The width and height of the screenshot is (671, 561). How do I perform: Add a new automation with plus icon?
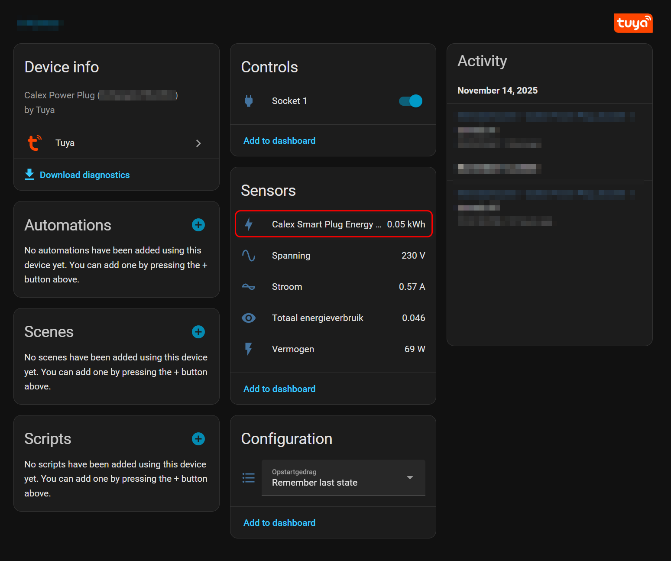pyautogui.click(x=198, y=225)
